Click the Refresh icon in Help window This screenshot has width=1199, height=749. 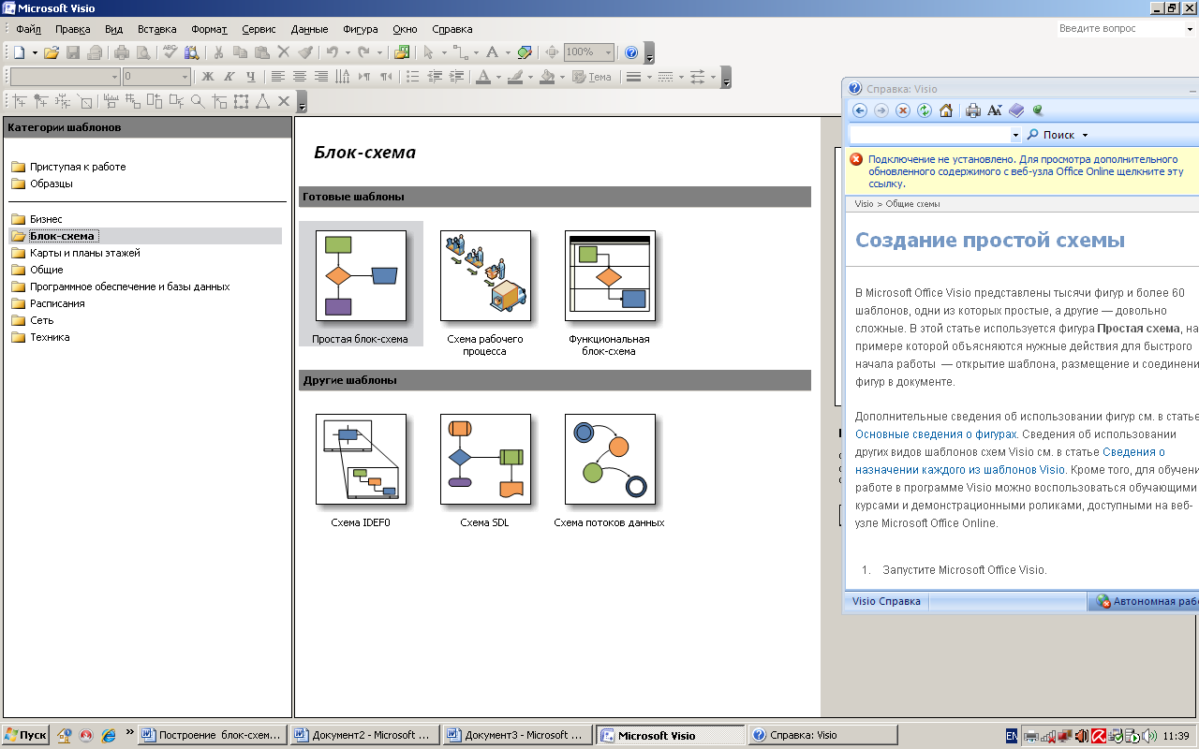(925, 110)
